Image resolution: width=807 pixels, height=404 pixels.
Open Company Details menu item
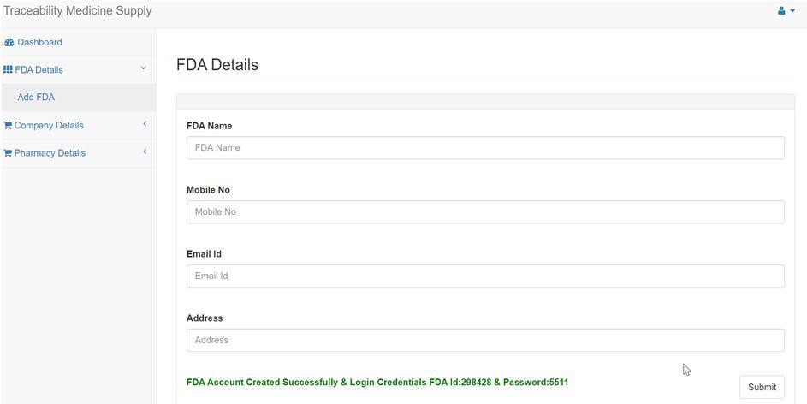point(78,126)
